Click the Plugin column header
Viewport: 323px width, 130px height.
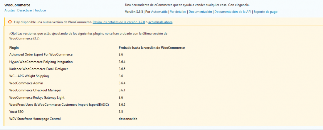point(14,48)
